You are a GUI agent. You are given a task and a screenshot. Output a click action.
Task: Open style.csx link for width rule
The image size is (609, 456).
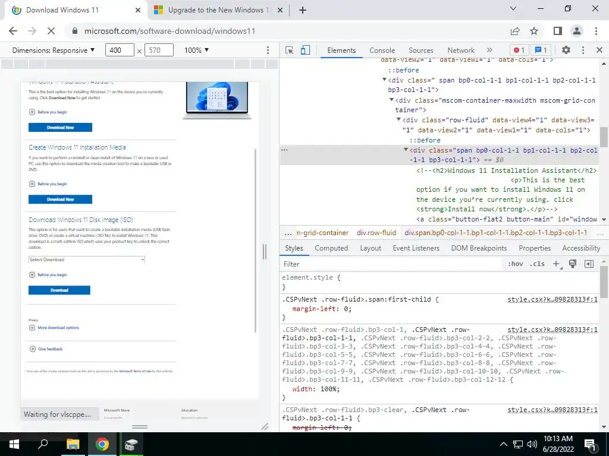(x=553, y=330)
